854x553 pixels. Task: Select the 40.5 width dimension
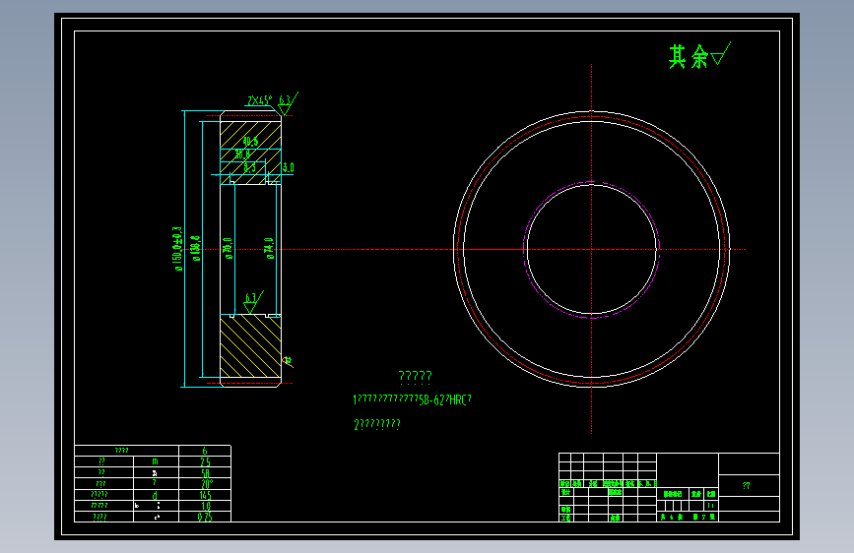250,142
